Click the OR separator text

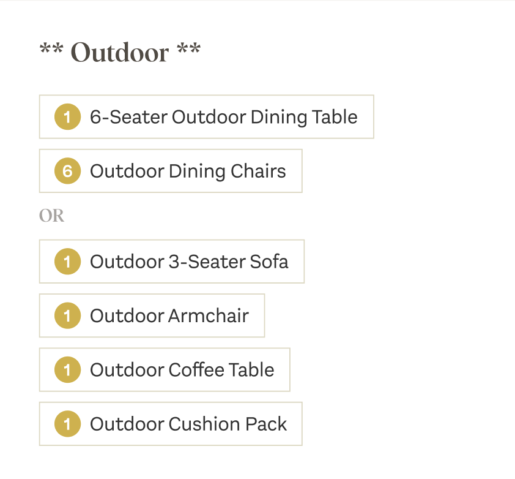[x=51, y=216]
